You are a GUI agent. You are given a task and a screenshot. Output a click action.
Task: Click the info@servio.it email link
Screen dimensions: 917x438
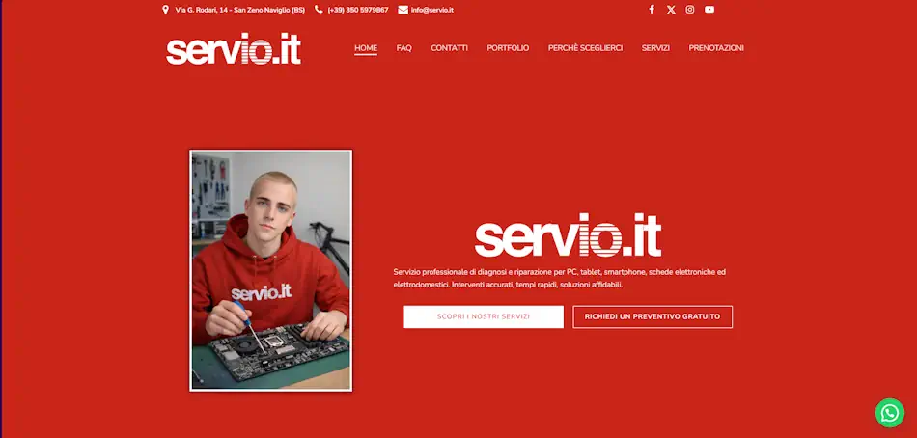click(432, 10)
